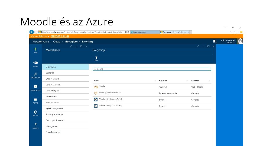260x146 pixels.
Task: Sort results by Category column arrow
Action: [x=209, y=81]
